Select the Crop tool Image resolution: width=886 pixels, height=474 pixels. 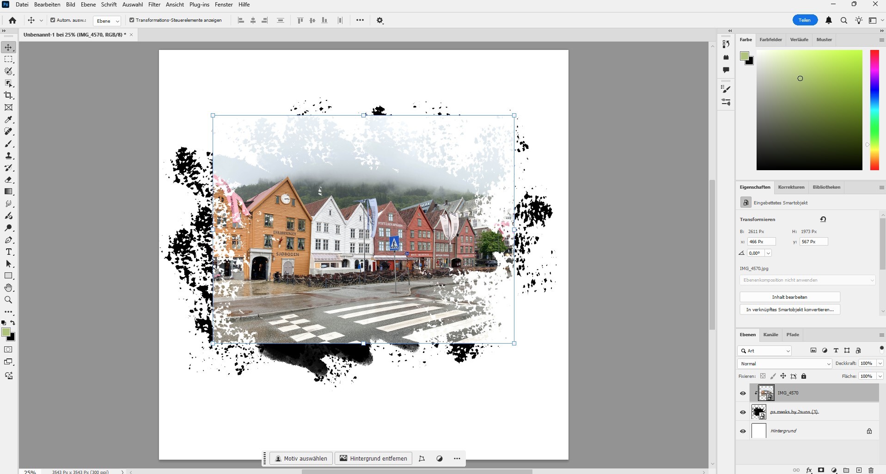[8, 95]
